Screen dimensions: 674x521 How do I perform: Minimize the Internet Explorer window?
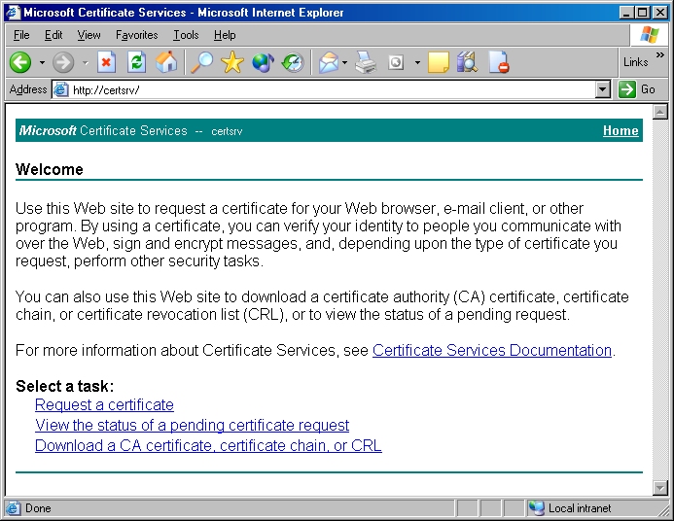[x=626, y=13]
